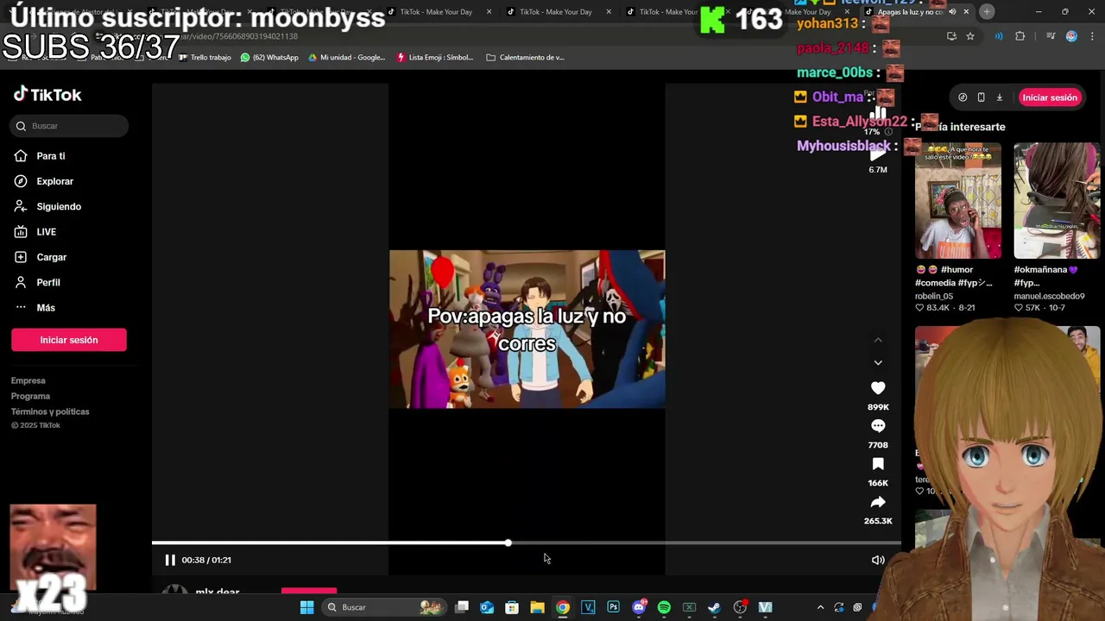The width and height of the screenshot is (1105, 621).
Task: Open manuel.escobedo9 profile link
Action: [x=1049, y=296]
